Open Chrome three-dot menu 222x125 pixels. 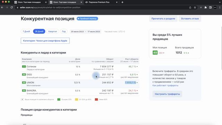220,8
